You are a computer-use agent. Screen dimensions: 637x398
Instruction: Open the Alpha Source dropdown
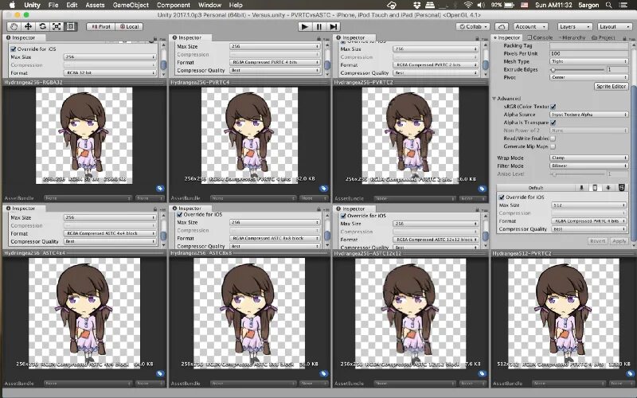tap(589, 115)
